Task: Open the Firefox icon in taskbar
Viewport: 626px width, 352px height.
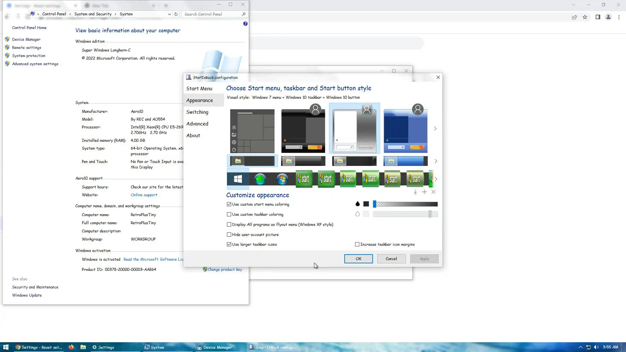Action: (71, 347)
